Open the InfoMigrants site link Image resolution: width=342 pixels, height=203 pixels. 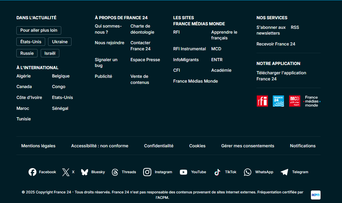tap(186, 60)
